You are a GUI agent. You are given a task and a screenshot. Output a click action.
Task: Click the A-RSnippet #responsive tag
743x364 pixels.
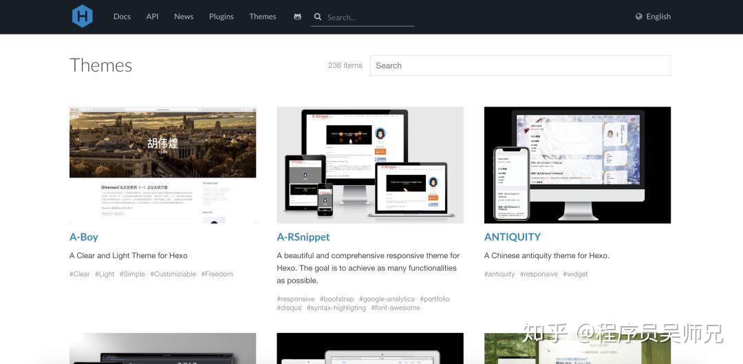(296, 299)
